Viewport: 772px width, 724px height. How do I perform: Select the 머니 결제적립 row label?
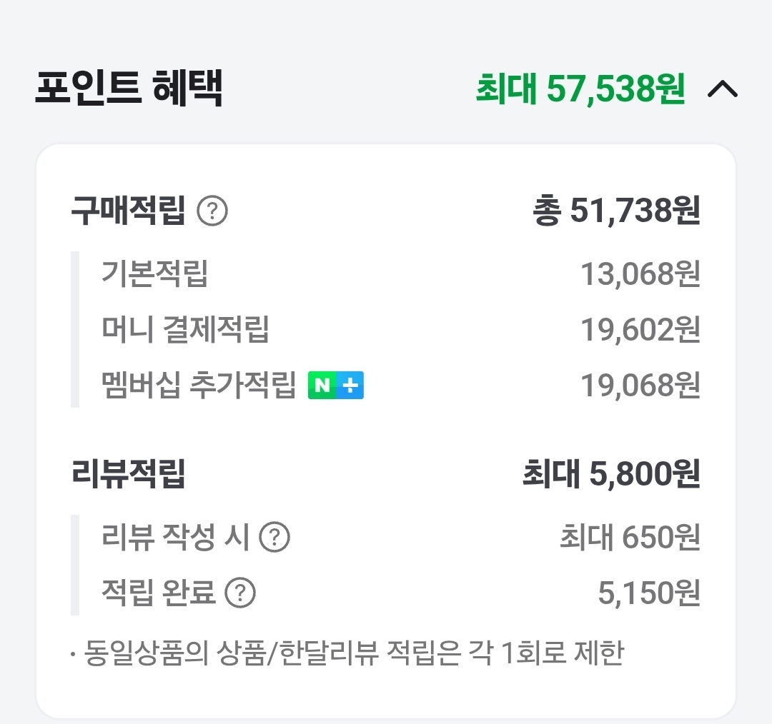pos(185,330)
